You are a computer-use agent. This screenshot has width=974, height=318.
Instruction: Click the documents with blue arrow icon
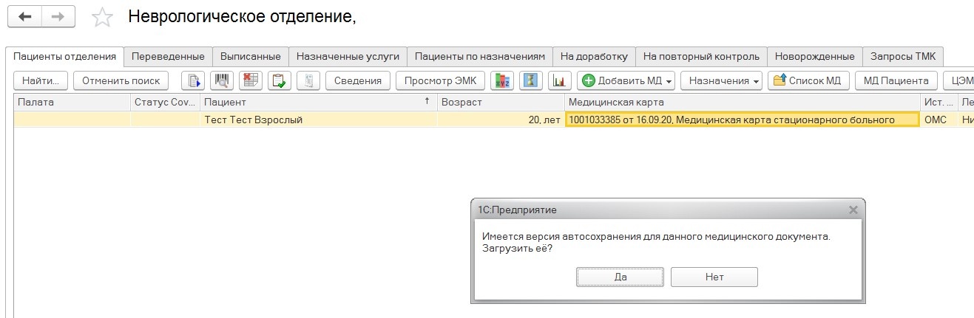tap(193, 80)
